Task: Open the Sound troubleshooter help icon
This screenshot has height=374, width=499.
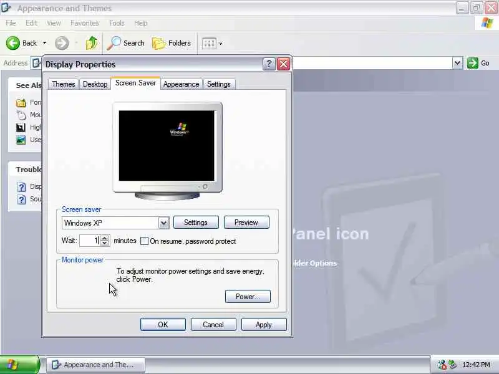Action: 21,199
